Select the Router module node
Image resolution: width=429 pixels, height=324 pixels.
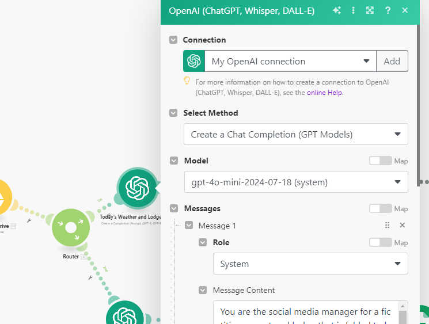click(x=71, y=227)
